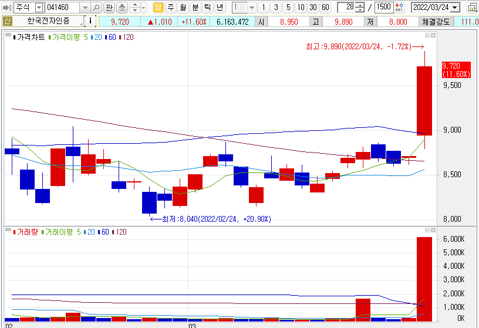This screenshot has width=479, height=328.
Task: Click the candle count spinner arrows
Action: 360,7
